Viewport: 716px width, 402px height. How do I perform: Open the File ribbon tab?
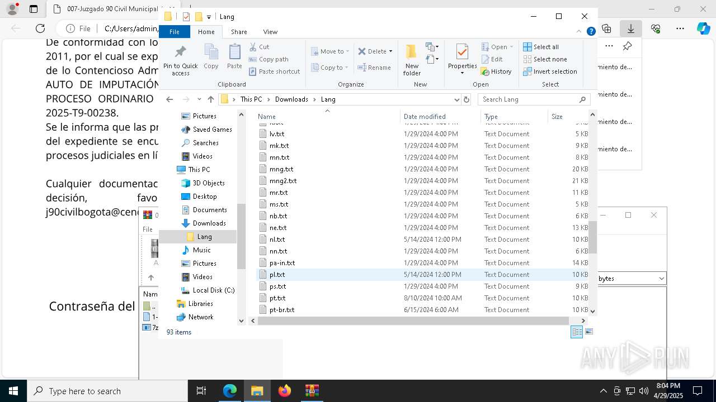pyautogui.click(x=175, y=32)
